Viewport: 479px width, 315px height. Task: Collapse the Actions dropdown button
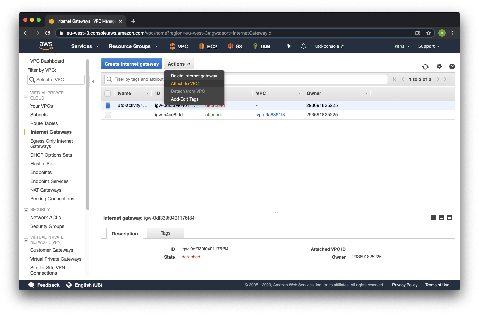point(179,64)
